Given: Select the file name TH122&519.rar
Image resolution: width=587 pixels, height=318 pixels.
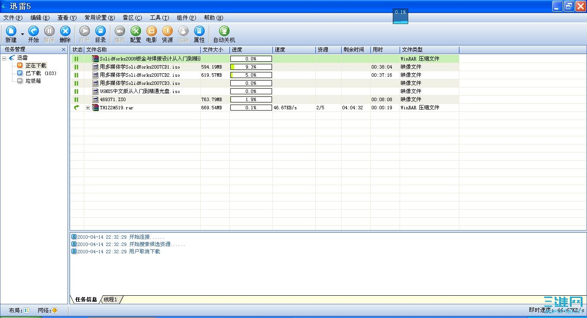Looking at the screenshot, I should click(116, 108).
